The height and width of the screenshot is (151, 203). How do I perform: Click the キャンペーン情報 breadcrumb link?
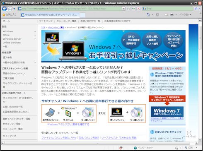click(56, 27)
